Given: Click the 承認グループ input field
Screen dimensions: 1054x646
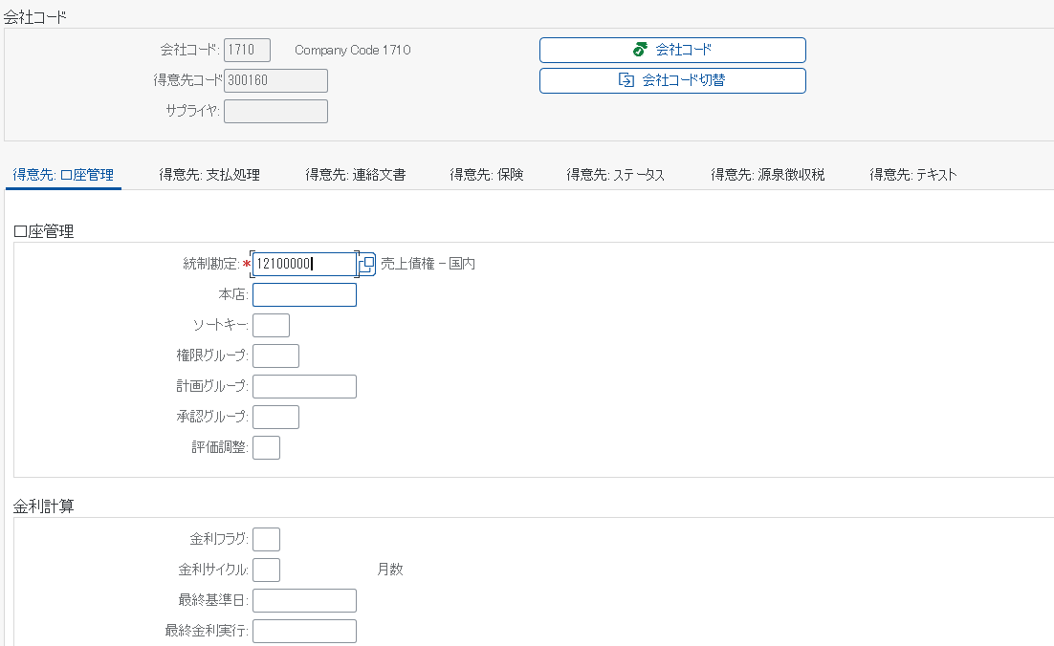Looking at the screenshot, I should [x=275, y=417].
